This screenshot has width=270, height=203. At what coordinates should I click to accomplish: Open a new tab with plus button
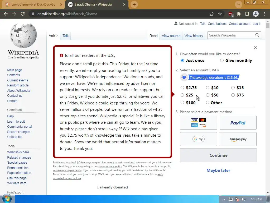coord(134,4)
